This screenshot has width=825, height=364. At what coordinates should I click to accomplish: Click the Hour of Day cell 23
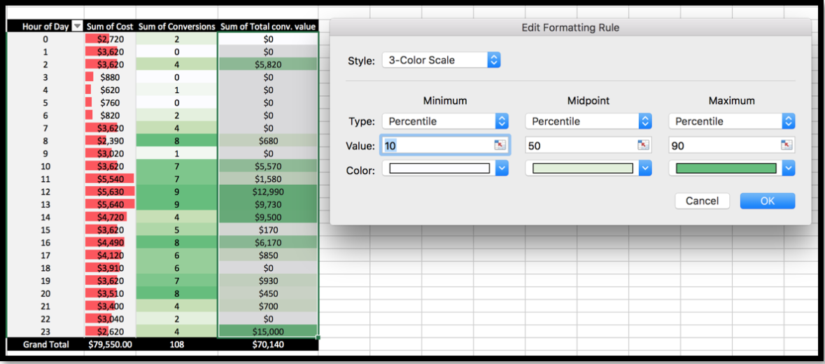45,331
